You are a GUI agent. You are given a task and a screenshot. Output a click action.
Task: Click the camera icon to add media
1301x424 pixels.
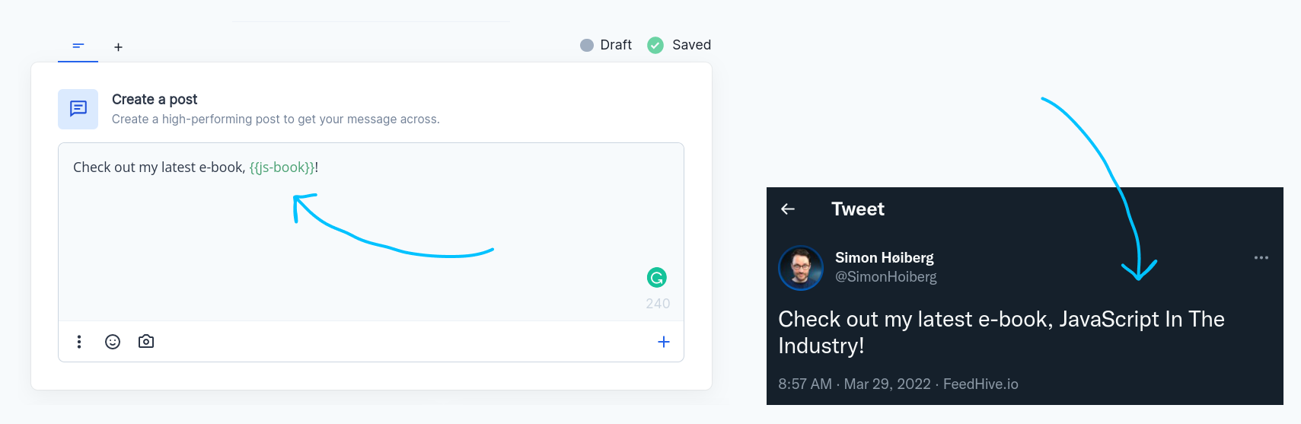tap(146, 342)
